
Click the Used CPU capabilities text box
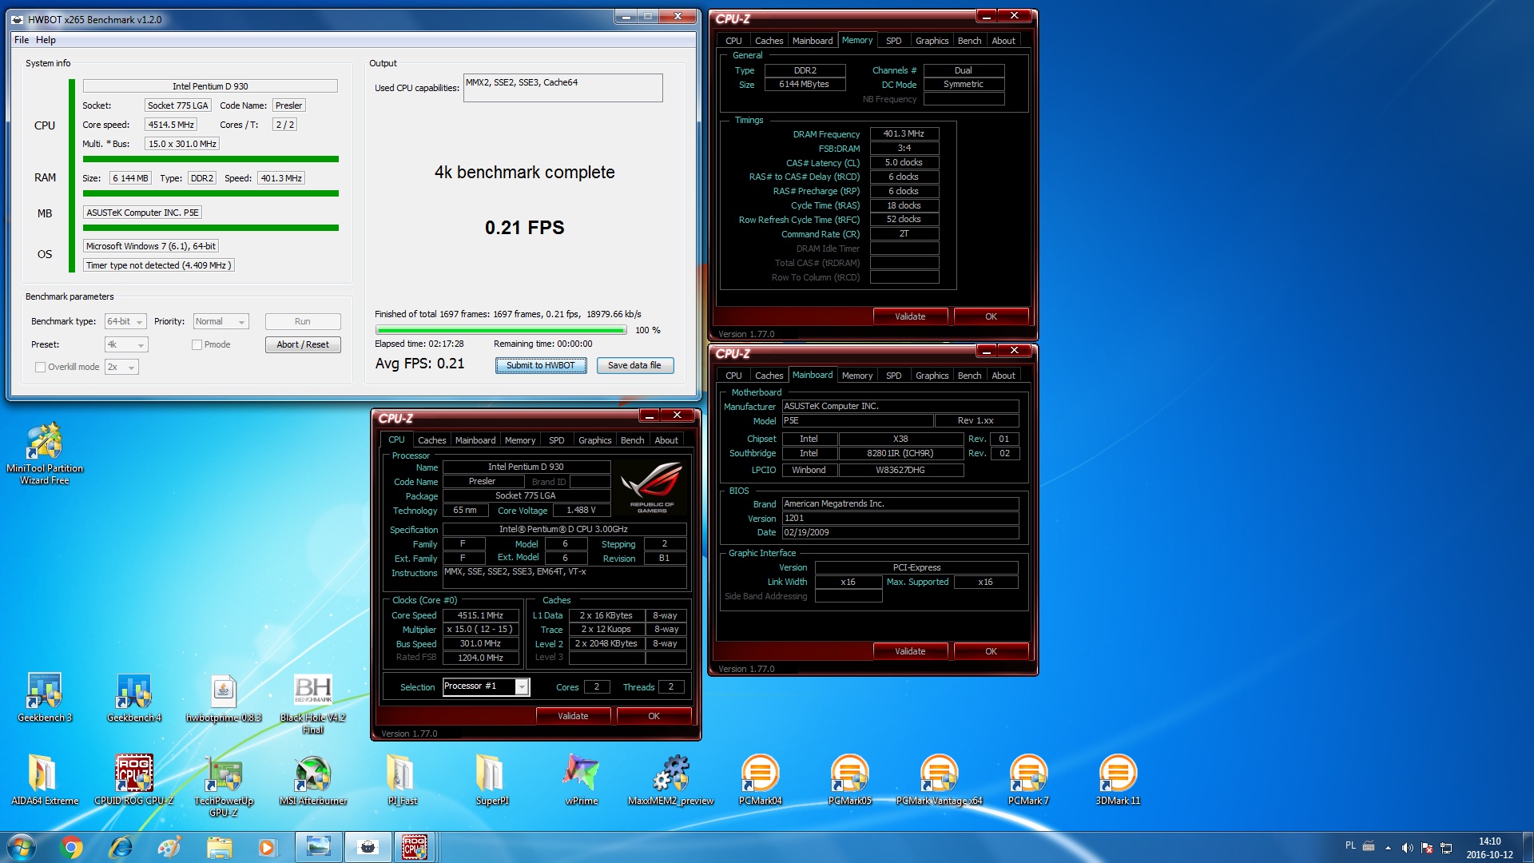pyautogui.click(x=562, y=88)
